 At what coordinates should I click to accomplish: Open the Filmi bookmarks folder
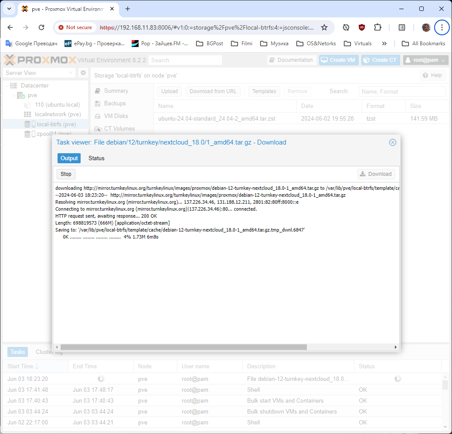point(242,44)
